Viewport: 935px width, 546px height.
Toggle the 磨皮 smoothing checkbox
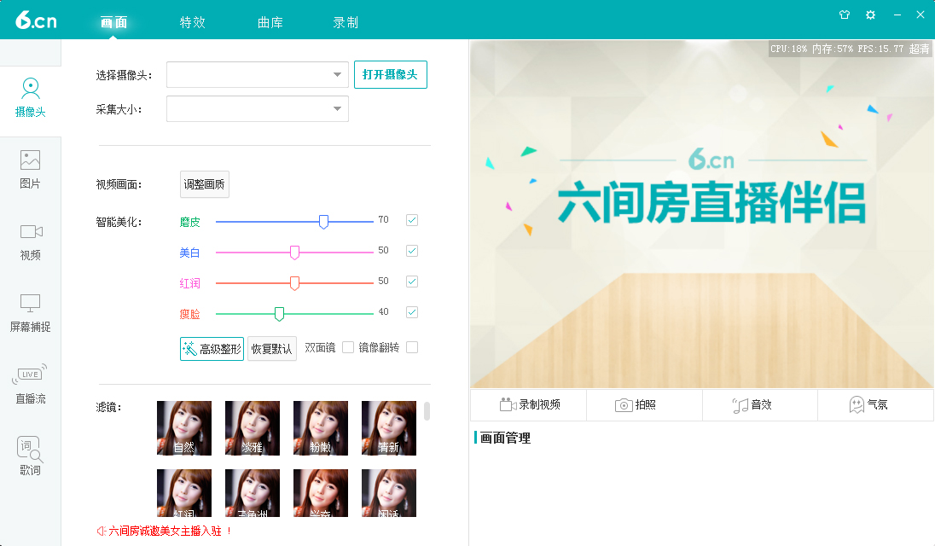point(412,220)
